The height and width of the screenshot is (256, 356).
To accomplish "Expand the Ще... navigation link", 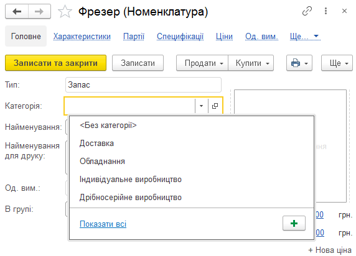I will [x=305, y=36].
